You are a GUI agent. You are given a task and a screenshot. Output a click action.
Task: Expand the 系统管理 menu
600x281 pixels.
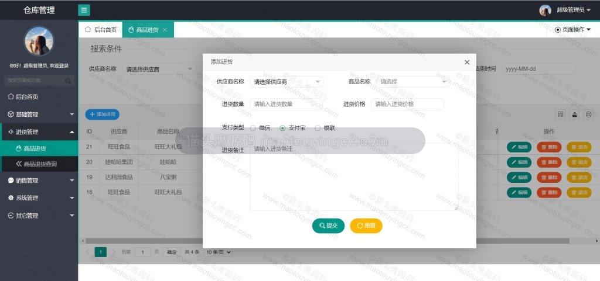pos(39,198)
